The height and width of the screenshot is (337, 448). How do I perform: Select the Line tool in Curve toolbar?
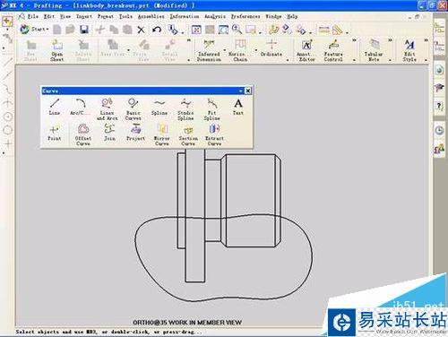coord(55,107)
